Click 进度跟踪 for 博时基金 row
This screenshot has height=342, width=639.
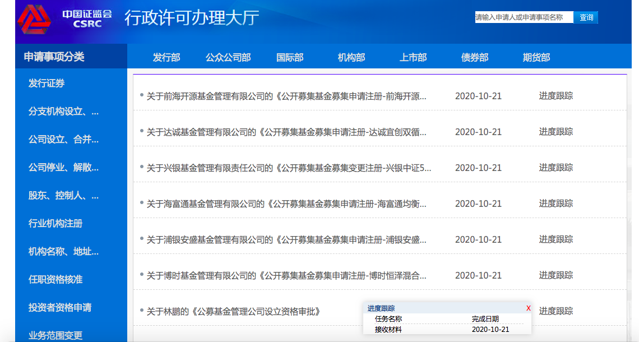556,275
